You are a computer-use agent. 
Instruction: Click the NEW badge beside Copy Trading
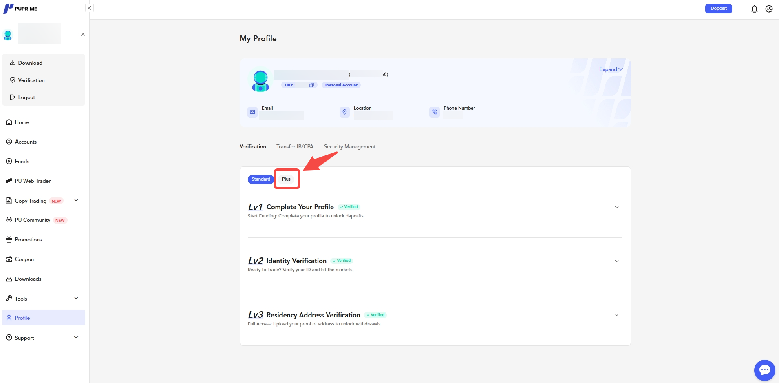56,201
